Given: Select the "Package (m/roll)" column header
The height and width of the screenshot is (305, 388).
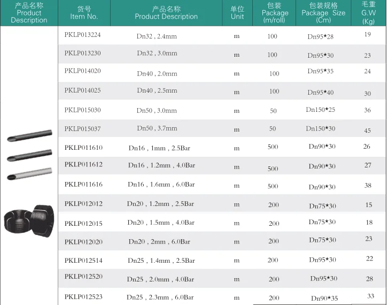Looking at the screenshot, I should [275, 13].
